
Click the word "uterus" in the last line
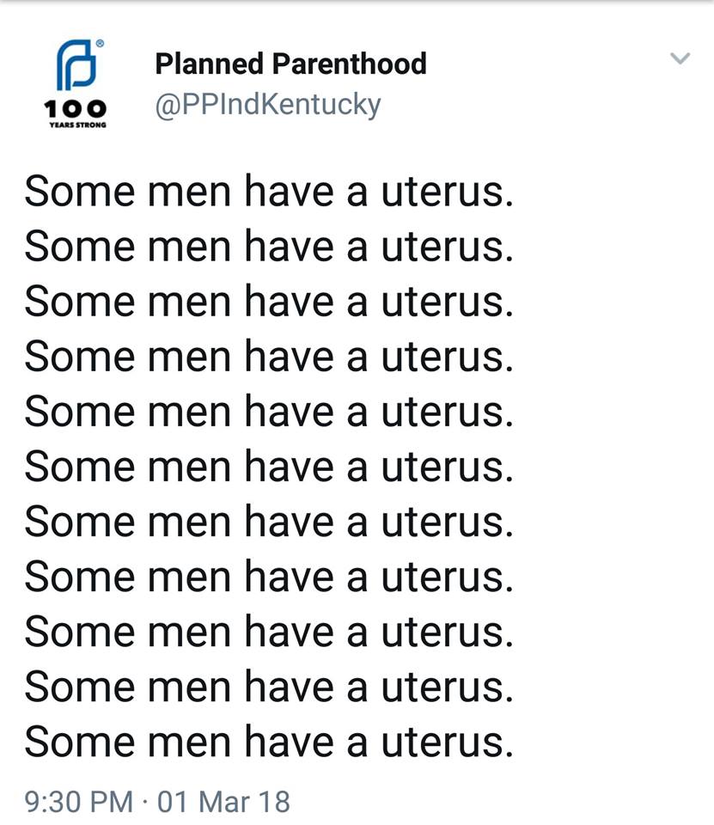pyautogui.click(x=443, y=742)
